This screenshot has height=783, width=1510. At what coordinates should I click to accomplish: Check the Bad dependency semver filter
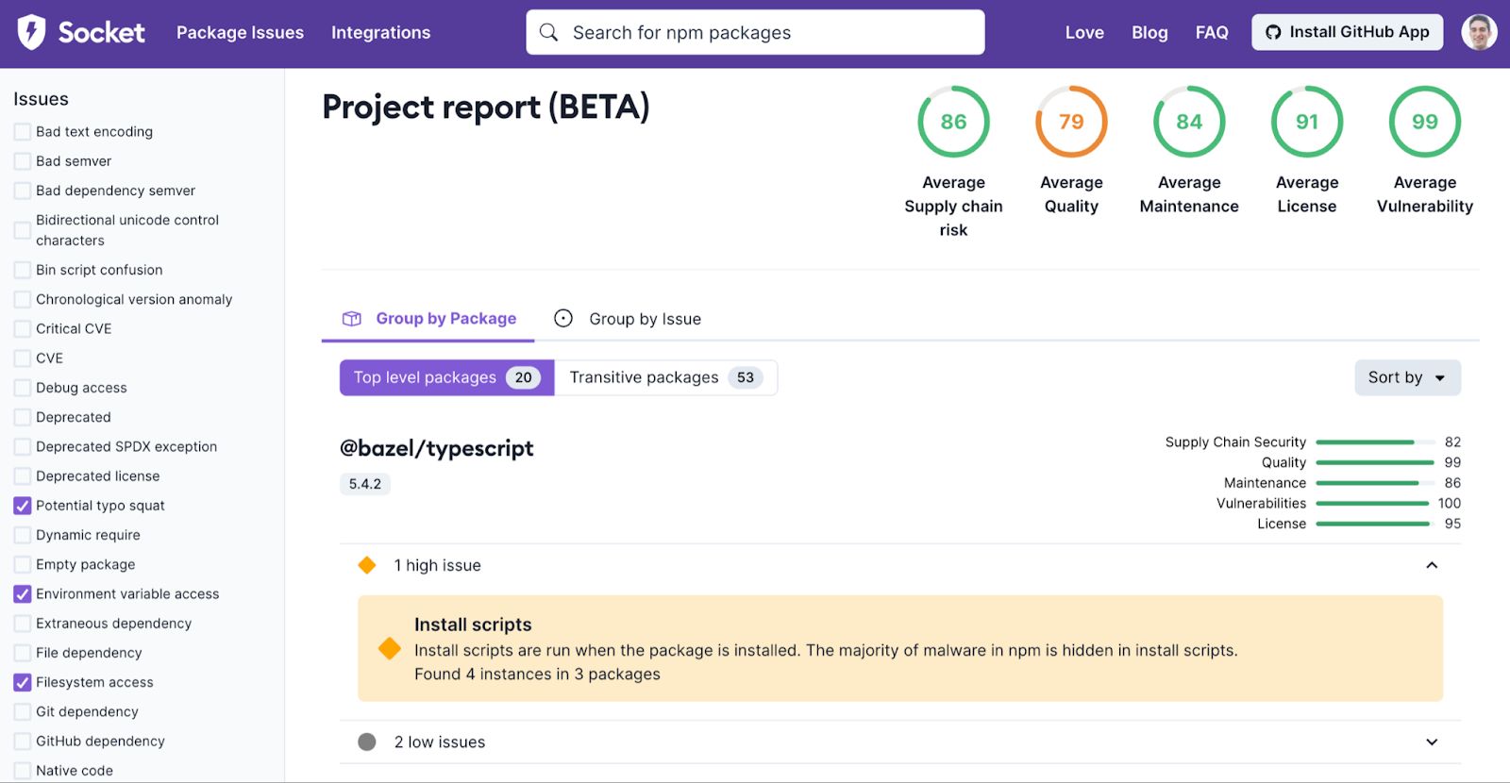coord(23,191)
